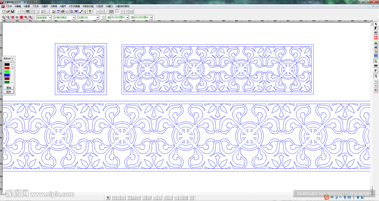
Task: Click the print icon in toolbar
Action: [x=63, y=11]
